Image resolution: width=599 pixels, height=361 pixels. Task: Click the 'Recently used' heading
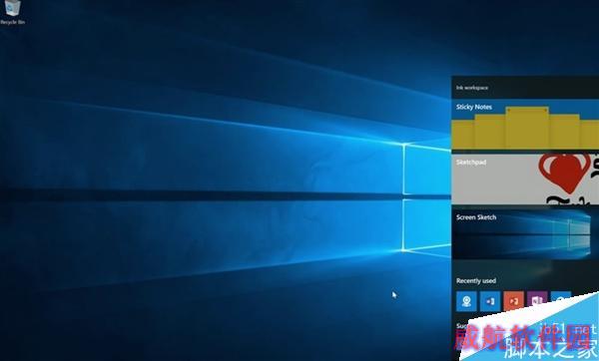[476, 281]
